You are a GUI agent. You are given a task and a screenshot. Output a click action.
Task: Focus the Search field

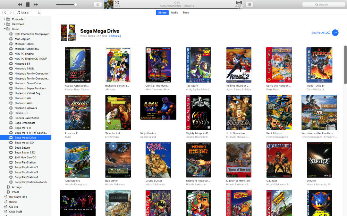(x=324, y=4)
